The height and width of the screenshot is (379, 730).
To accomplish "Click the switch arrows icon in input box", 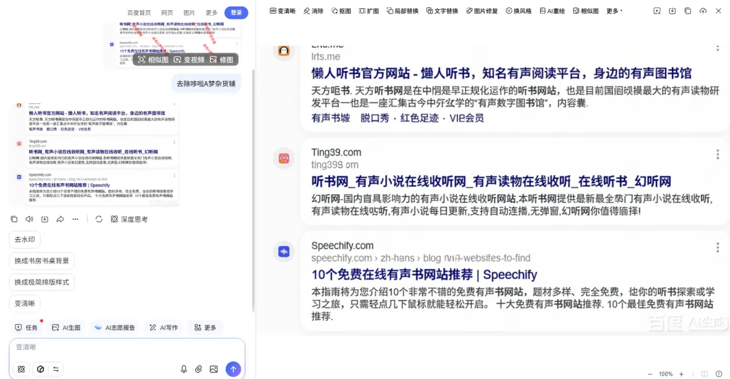I will tap(56, 370).
